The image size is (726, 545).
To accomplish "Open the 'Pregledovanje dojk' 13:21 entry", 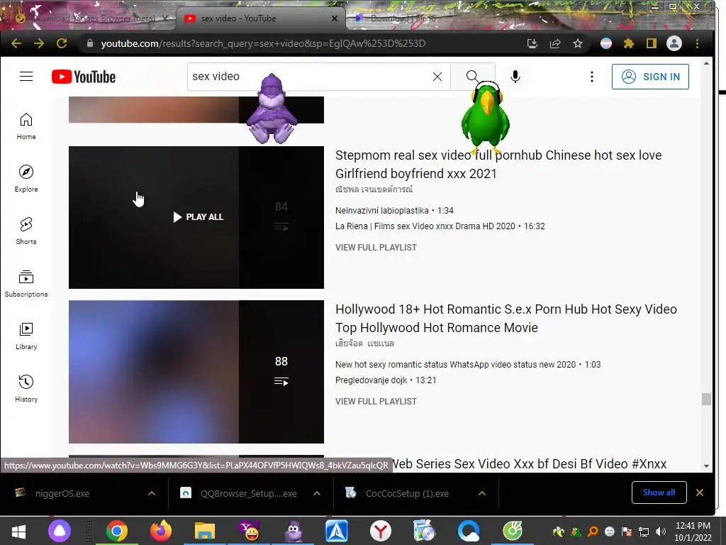I will (x=386, y=380).
